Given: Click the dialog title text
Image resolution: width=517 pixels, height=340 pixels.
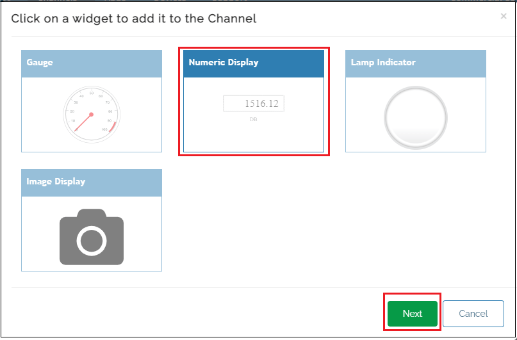Looking at the screenshot, I should click(x=134, y=19).
